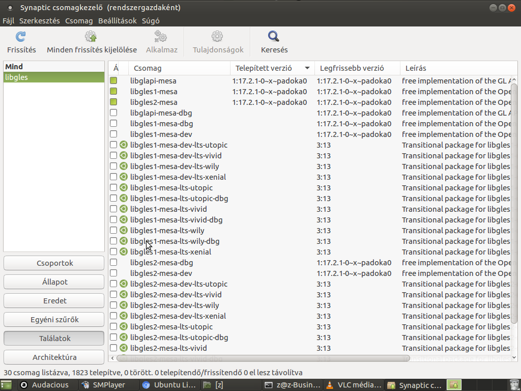Viewport: 521px width, 391px height.
Task: Open the Súgó menu
Action: [151, 20]
